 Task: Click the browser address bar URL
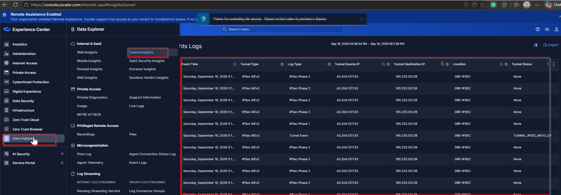[x=83, y=5]
